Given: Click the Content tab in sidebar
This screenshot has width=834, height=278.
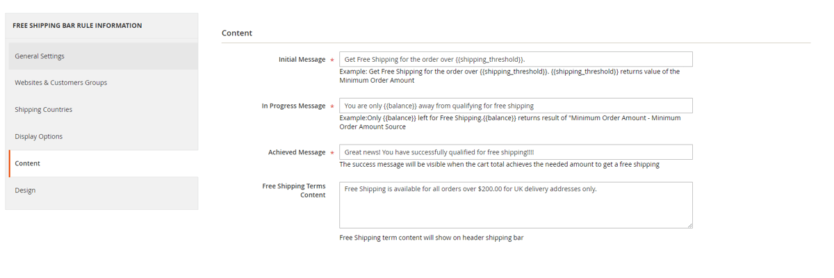Looking at the screenshot, I should [28, 163].
